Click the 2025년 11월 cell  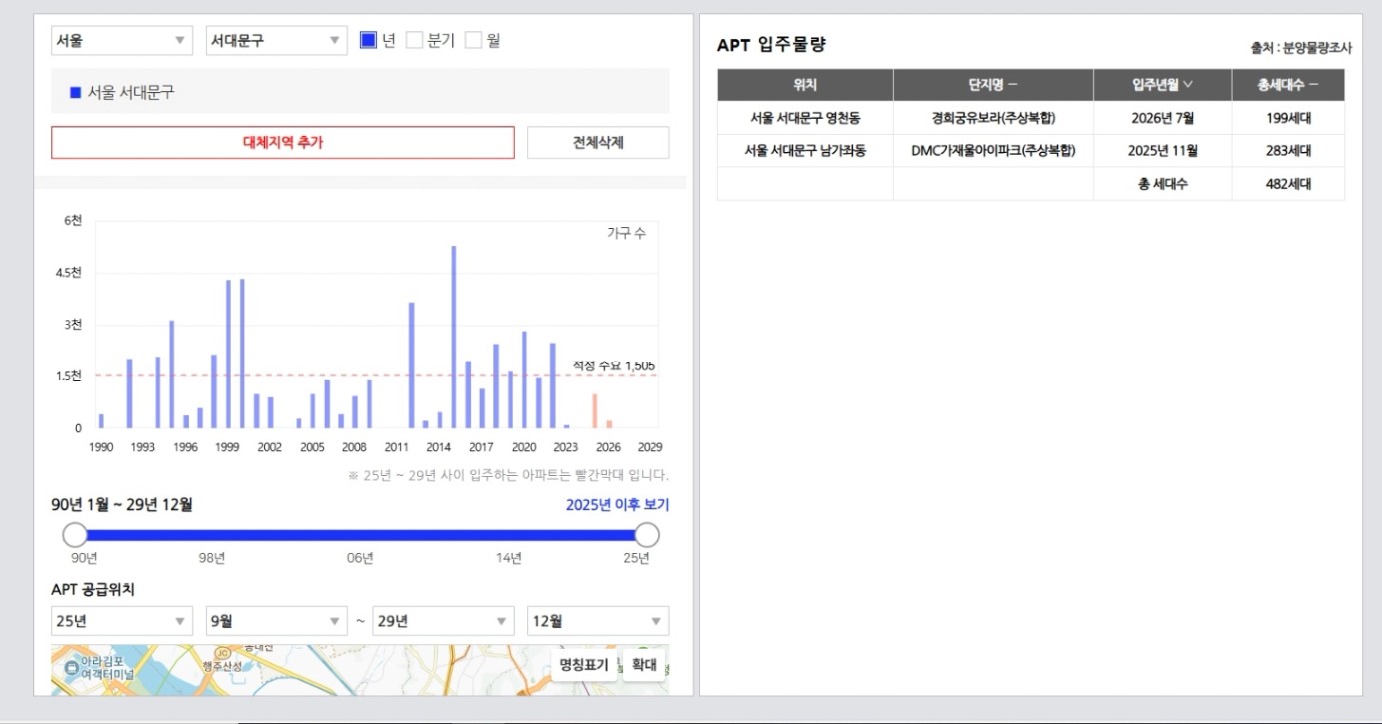[x=1162, y=151]
